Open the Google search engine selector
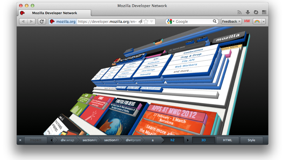Image resolution: width=285 pixels, height=160 pixels. [171, 21]
